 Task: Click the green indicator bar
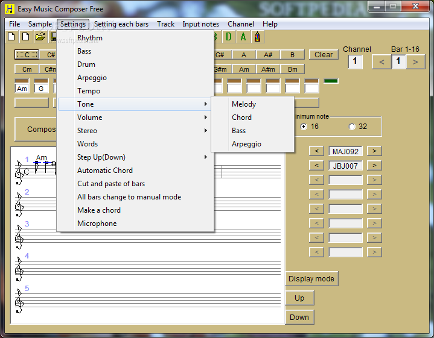331,81
